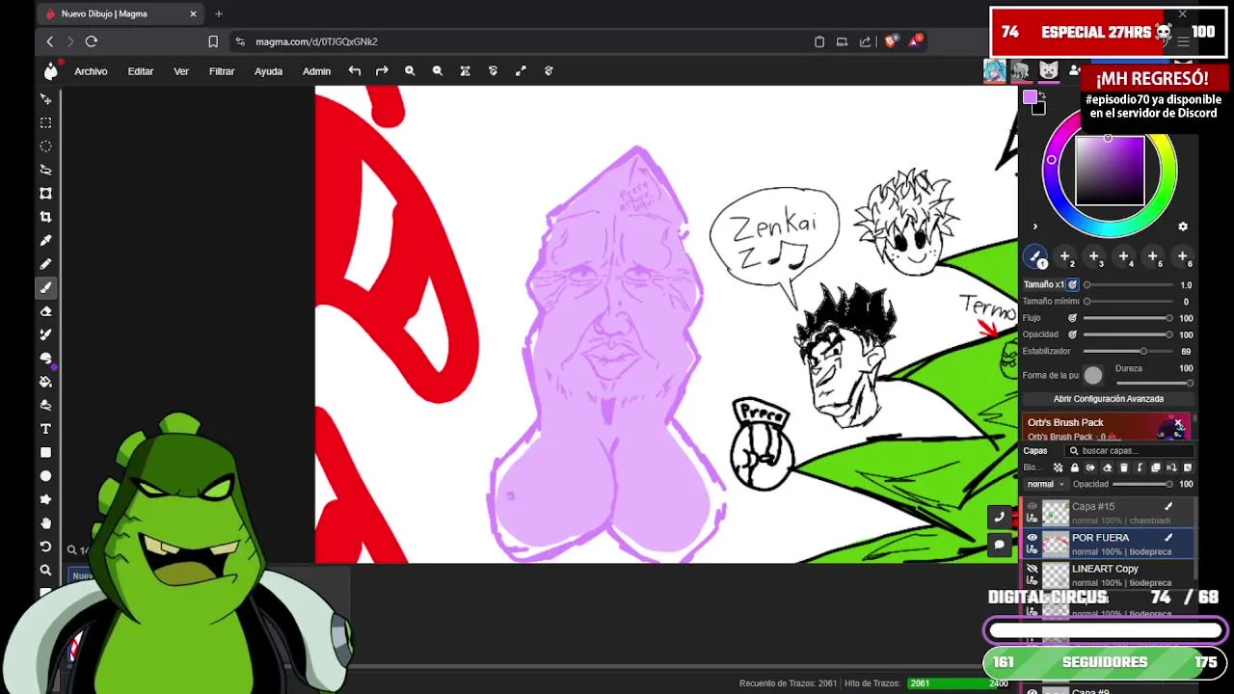Select the Text tool
Viewport: 1234px width, 694px height.
(x=45, y=429)
